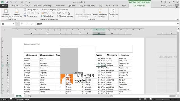Select row 9 header
Screen dimensions: 180x101
(7, 75)
